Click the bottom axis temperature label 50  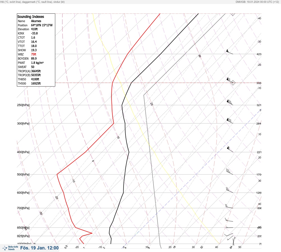coord(240,247)
